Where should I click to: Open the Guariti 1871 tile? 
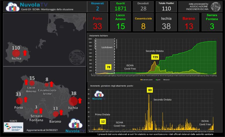120,6
